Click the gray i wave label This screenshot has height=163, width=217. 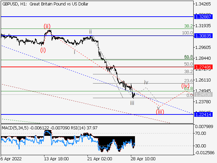pos(75,52)
